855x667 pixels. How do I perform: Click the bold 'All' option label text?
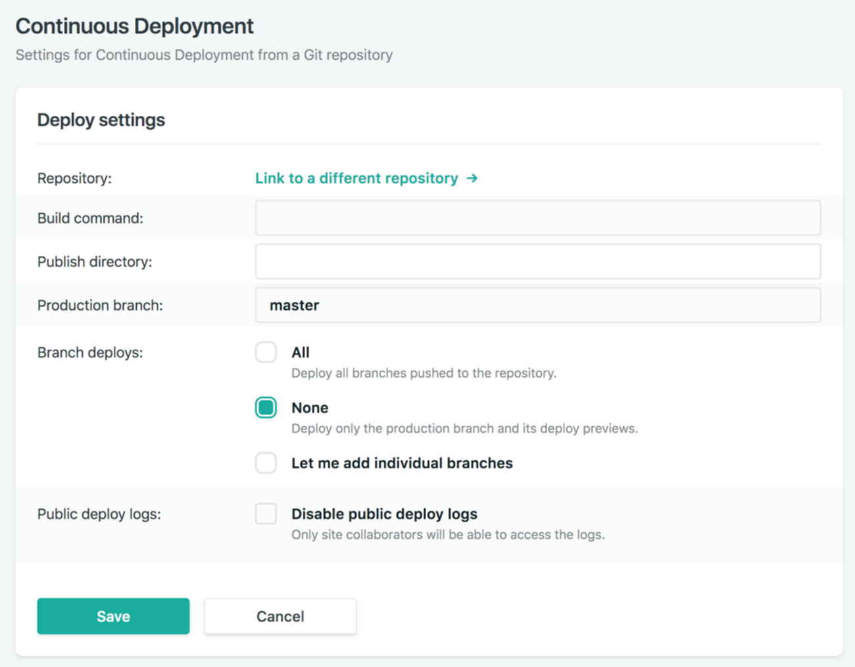click(301, 353)
